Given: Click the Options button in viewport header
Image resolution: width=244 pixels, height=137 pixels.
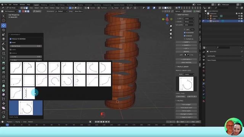Looking at the screenshot, I should tap(178, 11).
